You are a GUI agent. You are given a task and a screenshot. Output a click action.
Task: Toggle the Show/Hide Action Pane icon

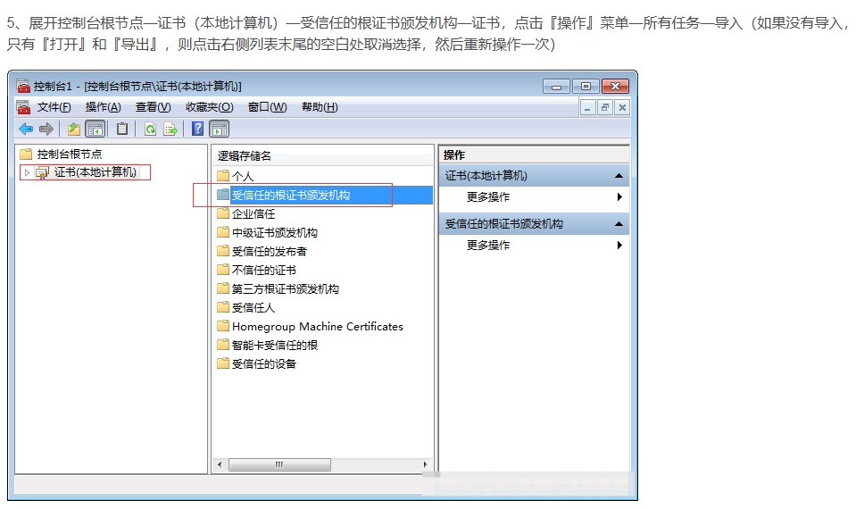(x=219, y=129)
